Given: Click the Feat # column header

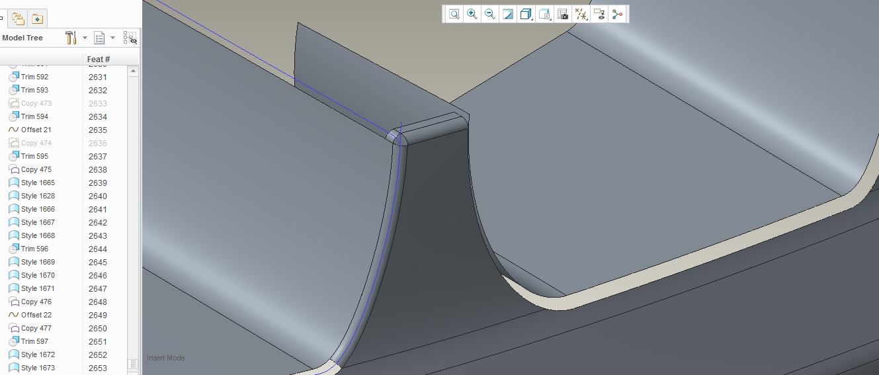Looking at the screenshot, I should pos(99,60).
